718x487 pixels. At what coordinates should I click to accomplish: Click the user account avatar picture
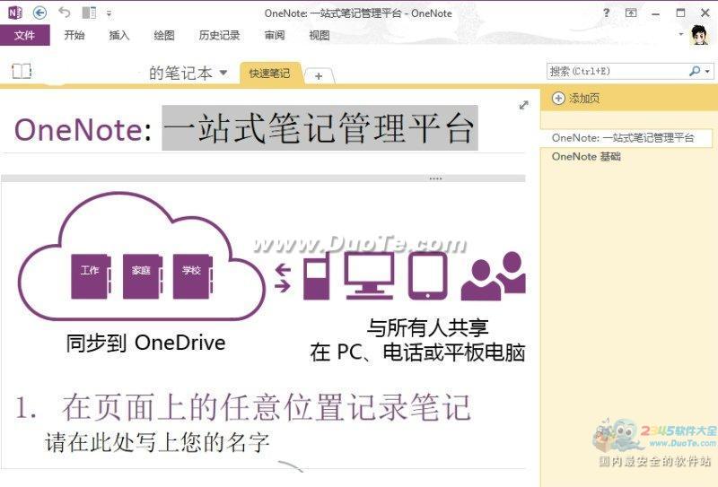[x=700, y=36]
